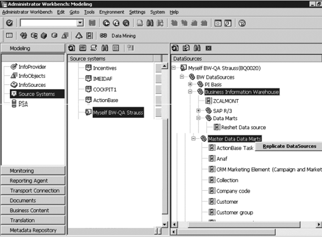Click the Source Systems icon in Modeling
Screen dimensions: 322x237
click(14, 94)
